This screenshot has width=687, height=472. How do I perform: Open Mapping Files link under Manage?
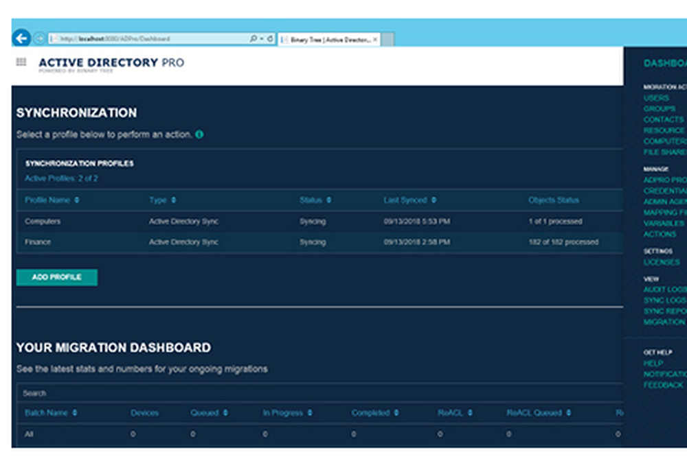click(x=665, y=213)
